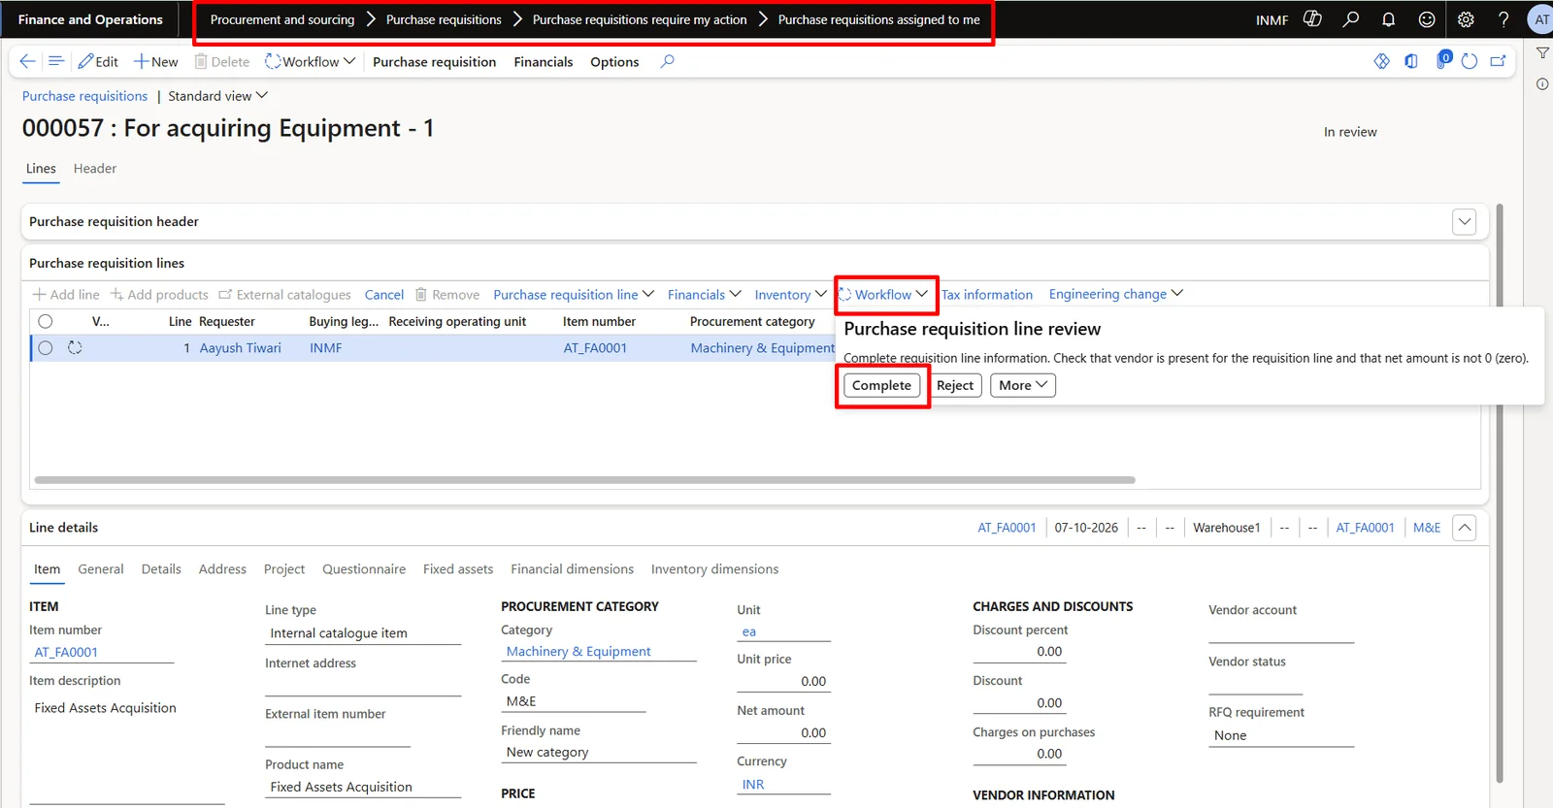Open the Standard view dropdown
This screenshot has width=1553, height=808.
pos(217,96)
